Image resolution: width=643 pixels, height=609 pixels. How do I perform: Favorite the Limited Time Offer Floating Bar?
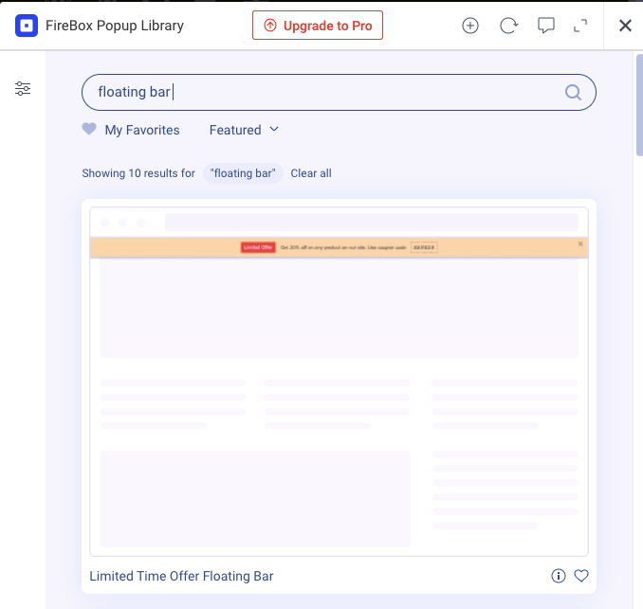coord(581,576)
